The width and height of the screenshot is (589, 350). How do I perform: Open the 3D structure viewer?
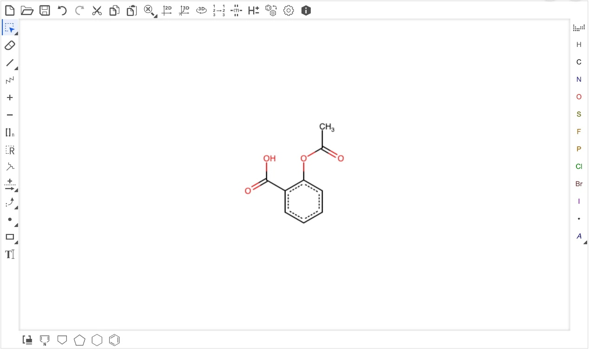pos(201,10)
